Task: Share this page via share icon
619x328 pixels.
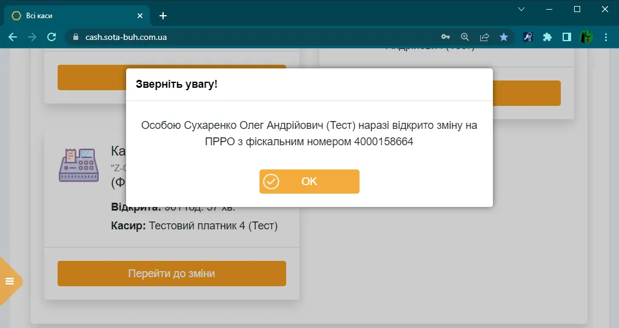Action: tap(484, 37)
